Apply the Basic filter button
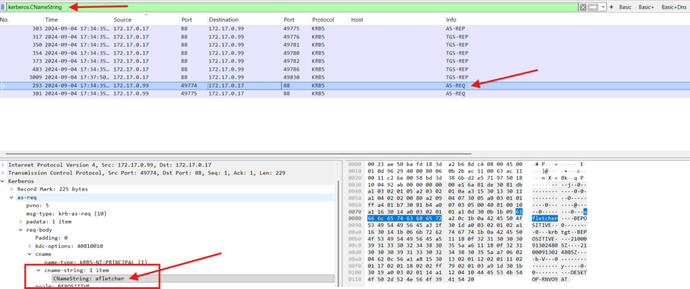690x289 pixels. [625, 7]
